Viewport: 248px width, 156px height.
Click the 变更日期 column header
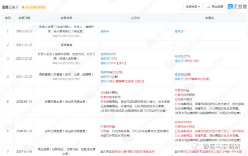(x=25, y=18)
